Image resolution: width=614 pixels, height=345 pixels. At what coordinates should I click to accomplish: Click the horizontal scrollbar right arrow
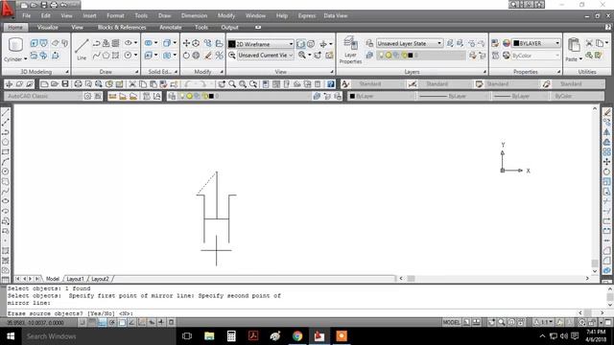pos(587,278)
